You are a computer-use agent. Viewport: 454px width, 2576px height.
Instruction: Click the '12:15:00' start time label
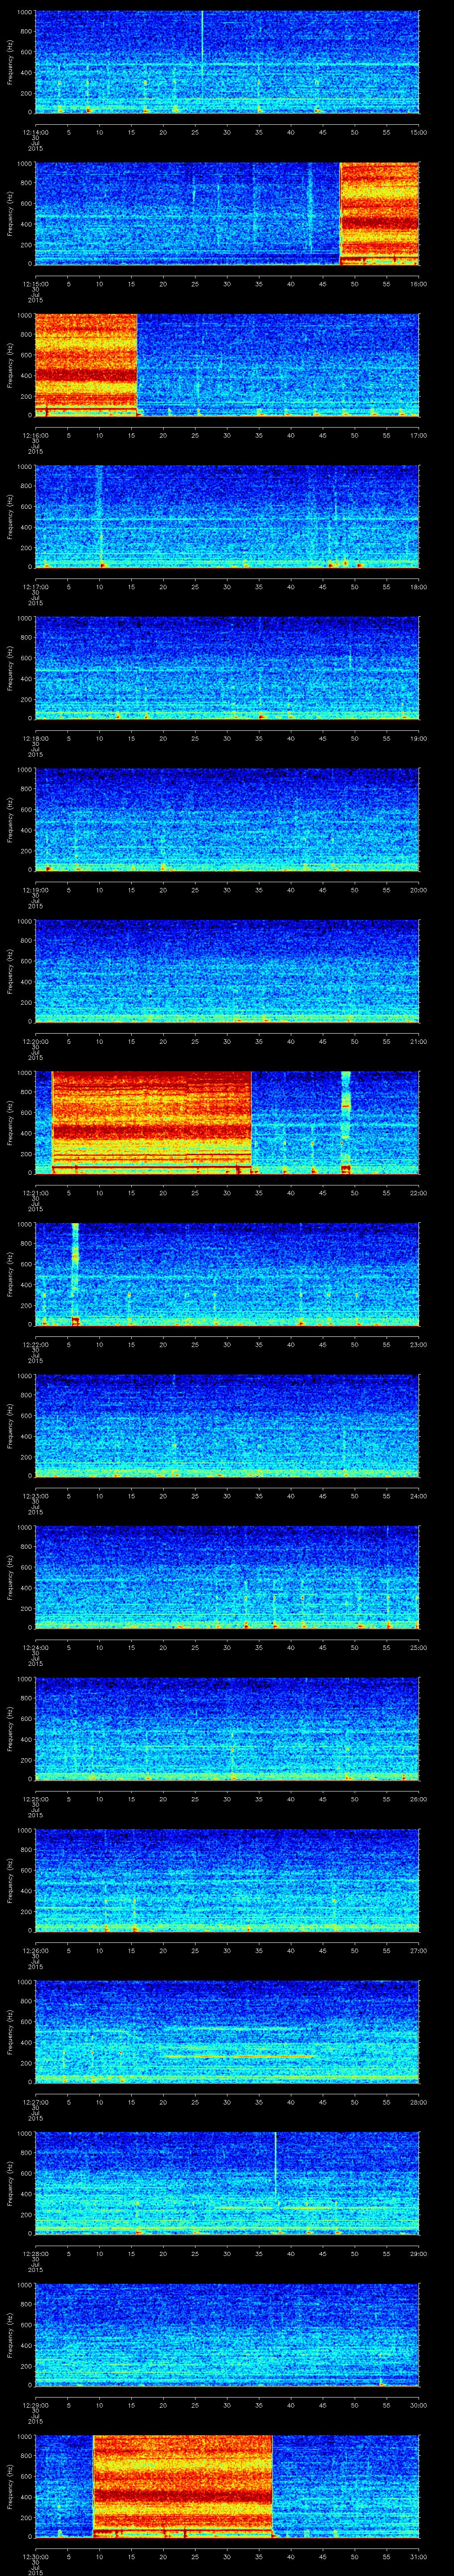(35, 284)
